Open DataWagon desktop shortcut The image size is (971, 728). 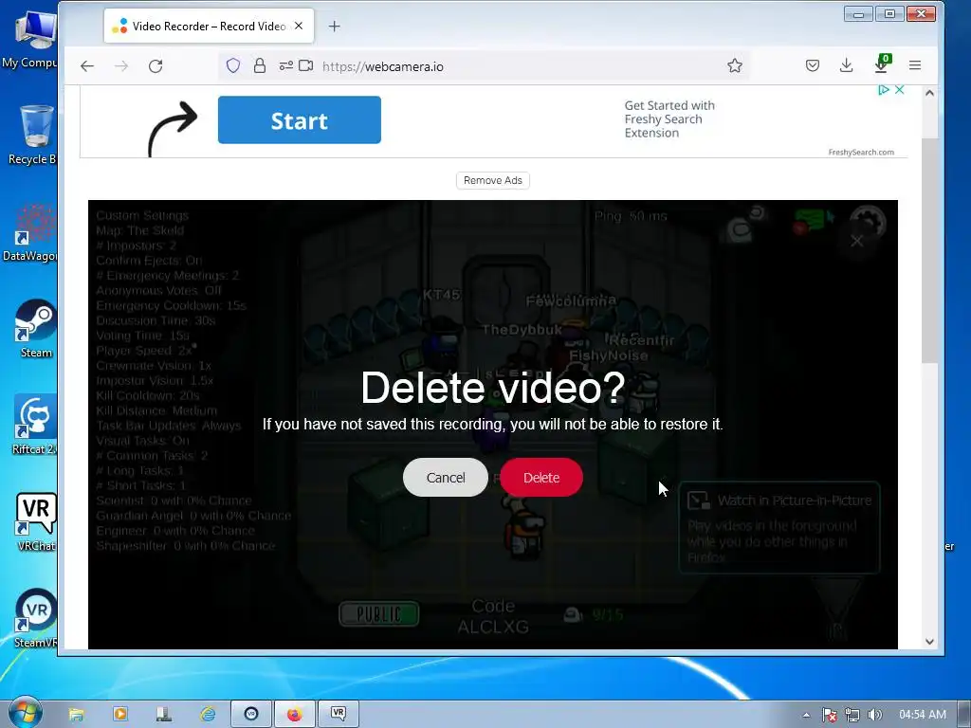(x=32, y=233)
